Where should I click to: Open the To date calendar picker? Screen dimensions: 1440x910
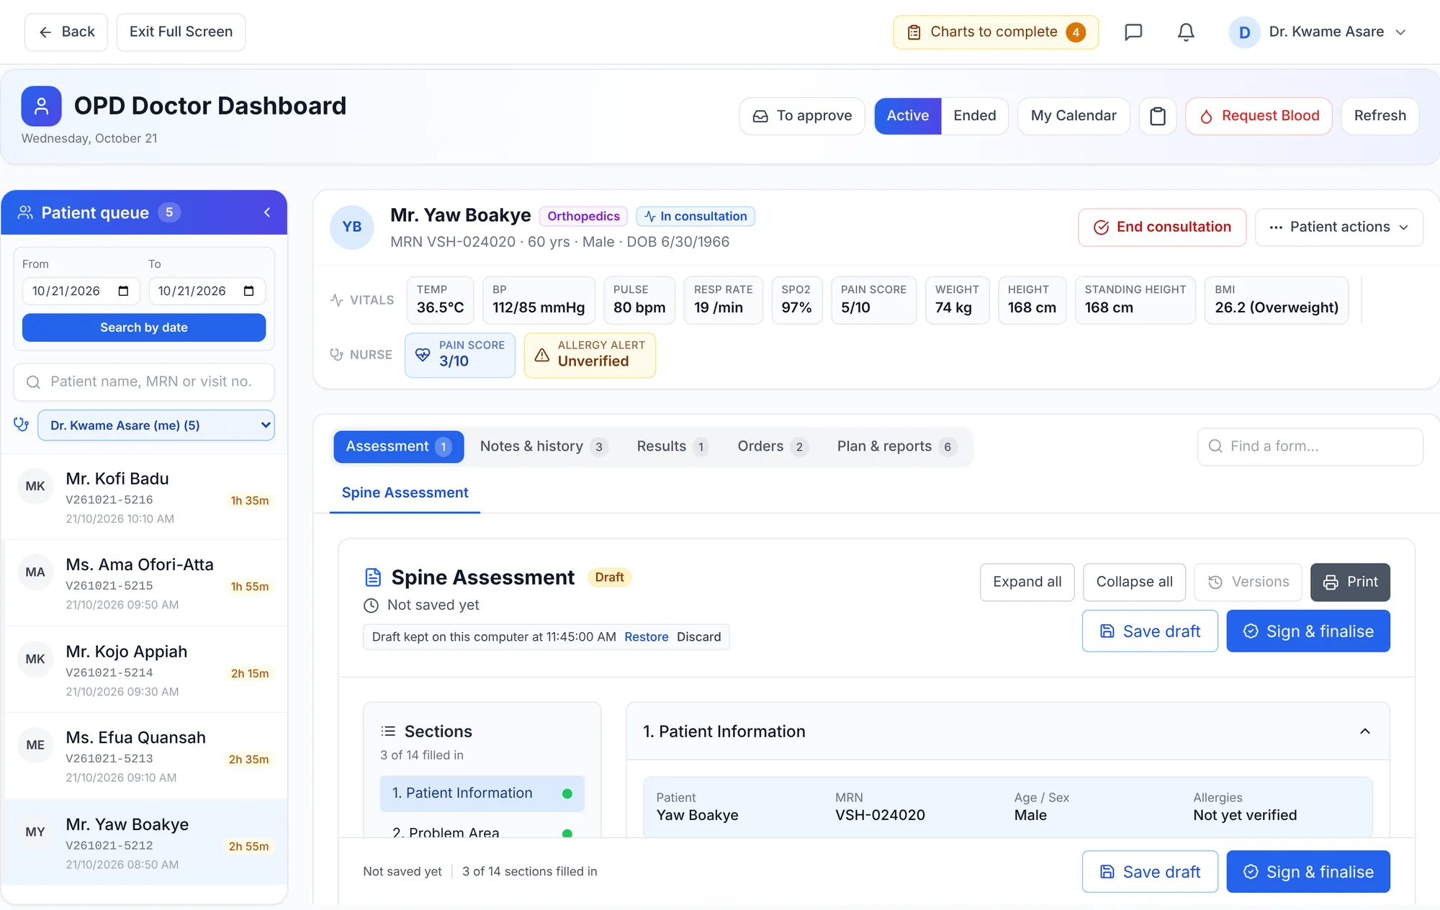point(249,291)
